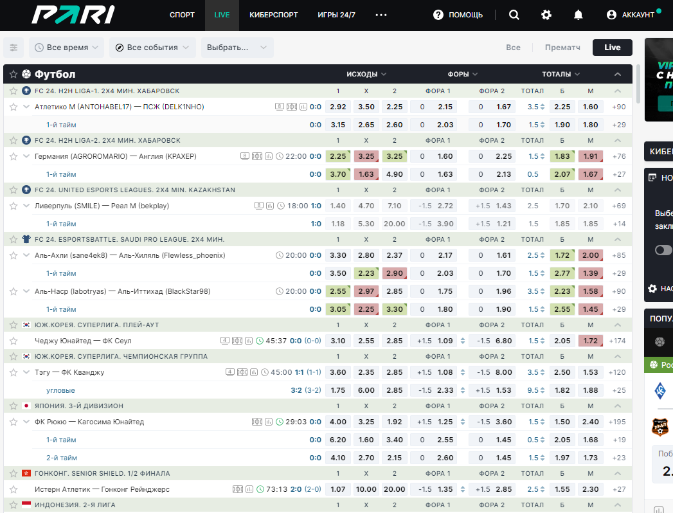Open ПОМОЩЬ help link

[458, 15]
